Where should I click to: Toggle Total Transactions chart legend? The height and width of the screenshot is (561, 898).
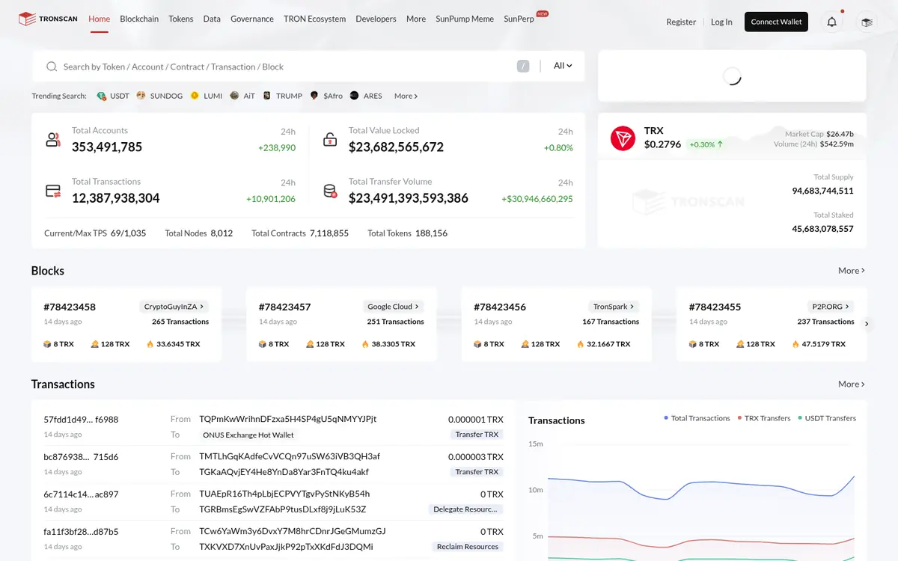point(697,418)
